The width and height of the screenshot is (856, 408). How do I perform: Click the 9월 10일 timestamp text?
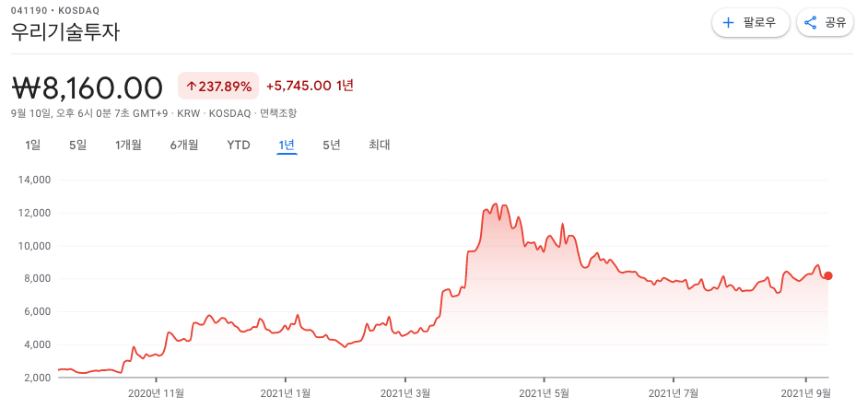pos(90,113)
